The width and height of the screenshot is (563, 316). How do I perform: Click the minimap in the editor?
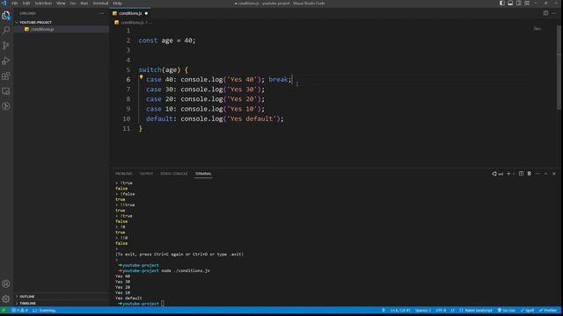(537, 29)
